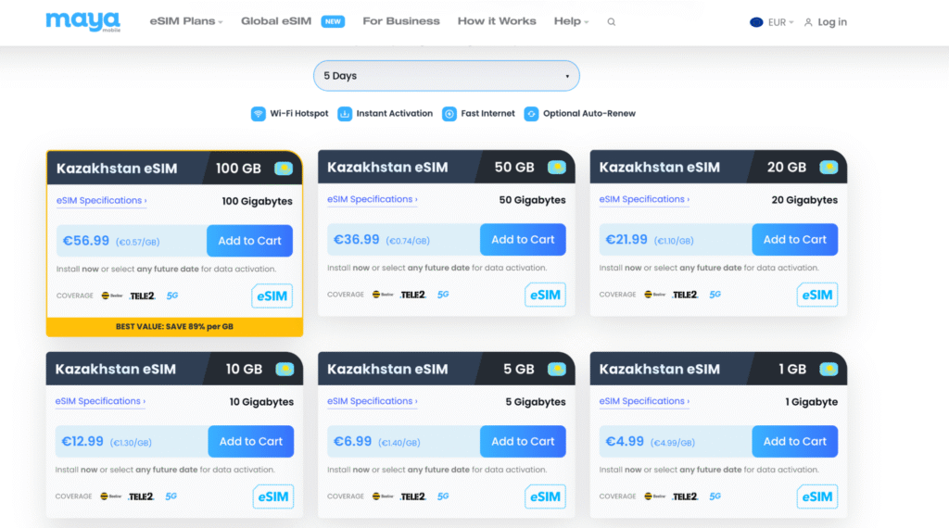Add the 5 GB plan to cart
Viewport: 949px width, 528px height.
coord(523,442)
